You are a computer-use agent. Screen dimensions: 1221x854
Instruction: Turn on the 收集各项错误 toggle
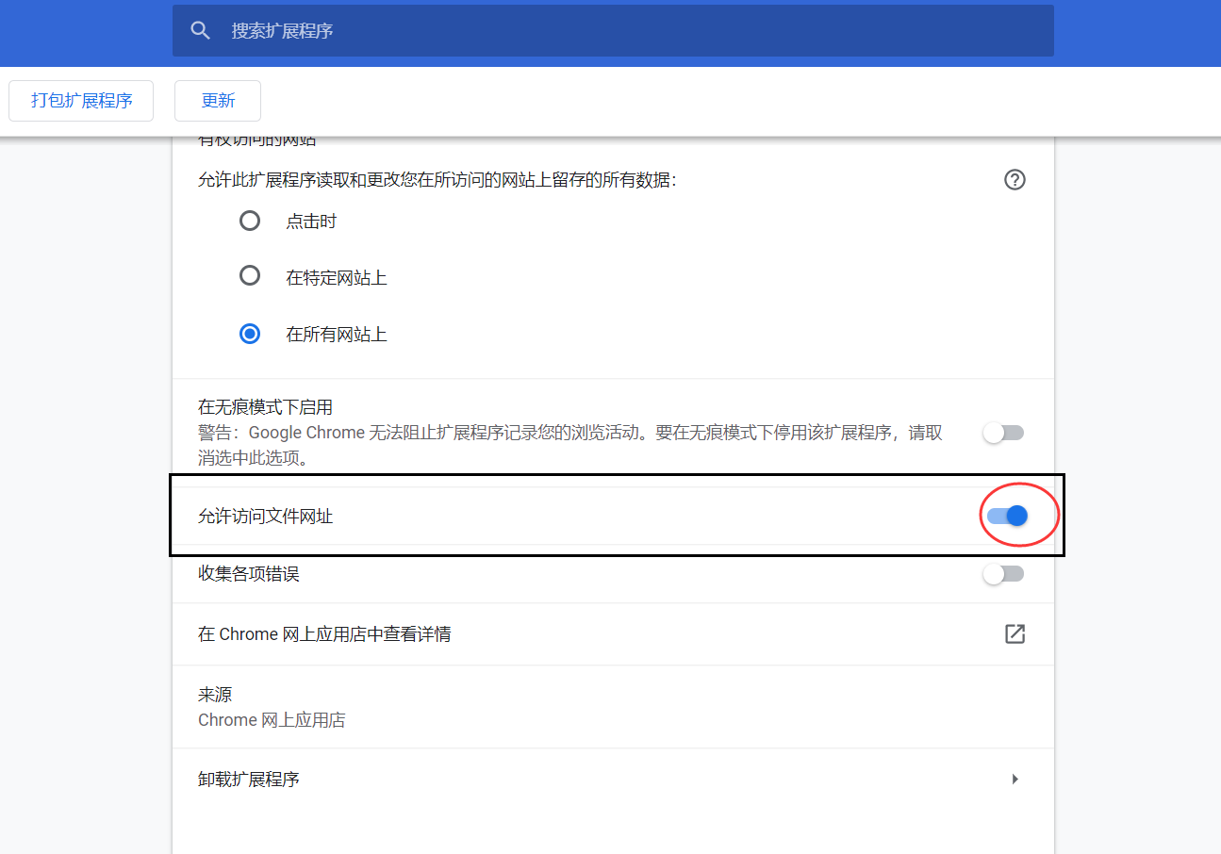[x=1003, y=573]
